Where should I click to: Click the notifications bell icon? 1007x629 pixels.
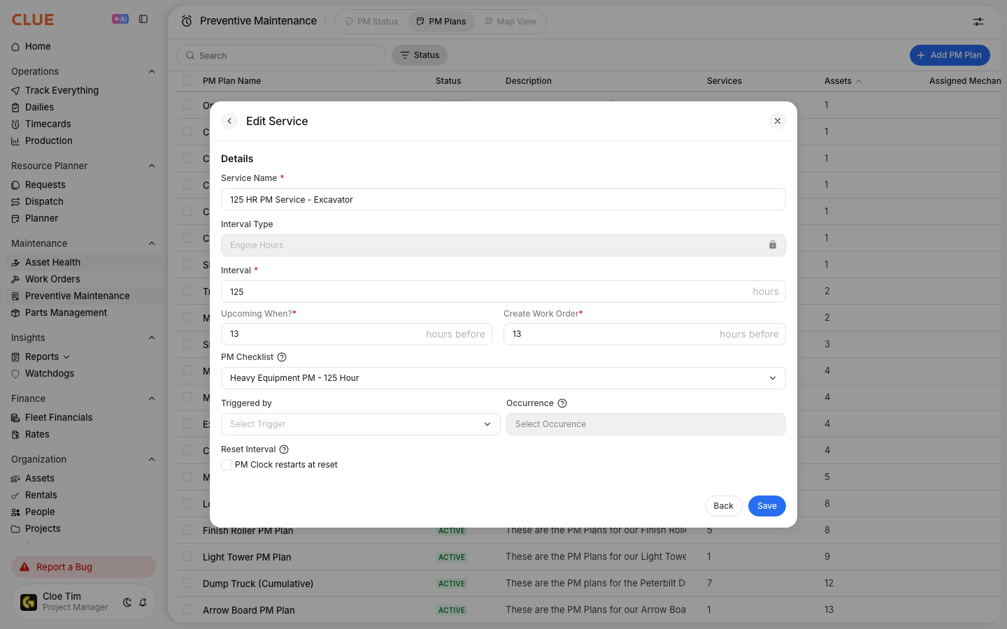tap(143, 602)
